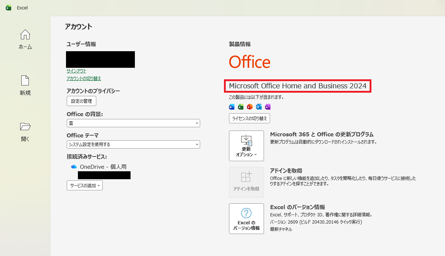
Task: Open the 新規 (New) page
Action: tap(25, 85)
